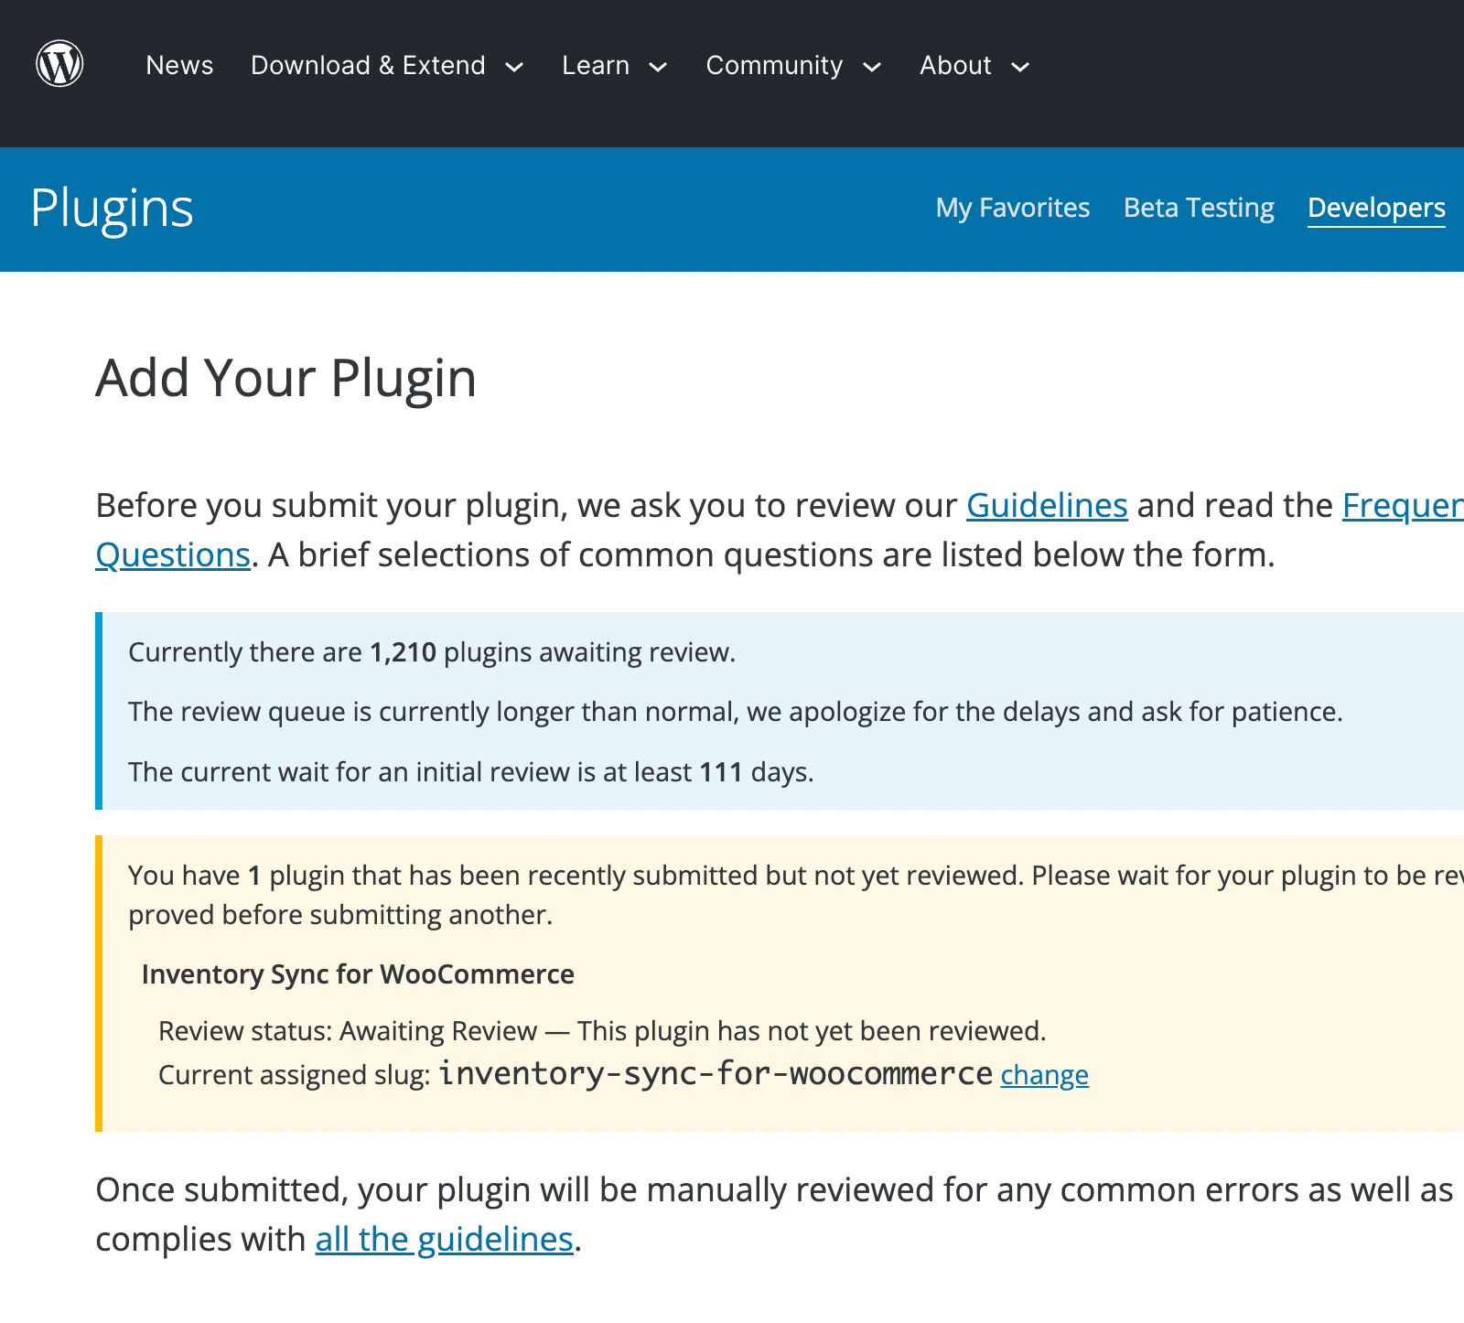Click the WordPress logo icon
The width and height of the screenshot is (1464, 1323).
click(x=59, y=64)
